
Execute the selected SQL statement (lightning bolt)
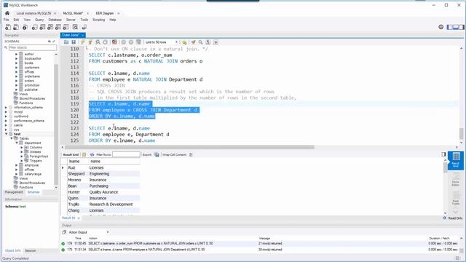pos(83,42)
